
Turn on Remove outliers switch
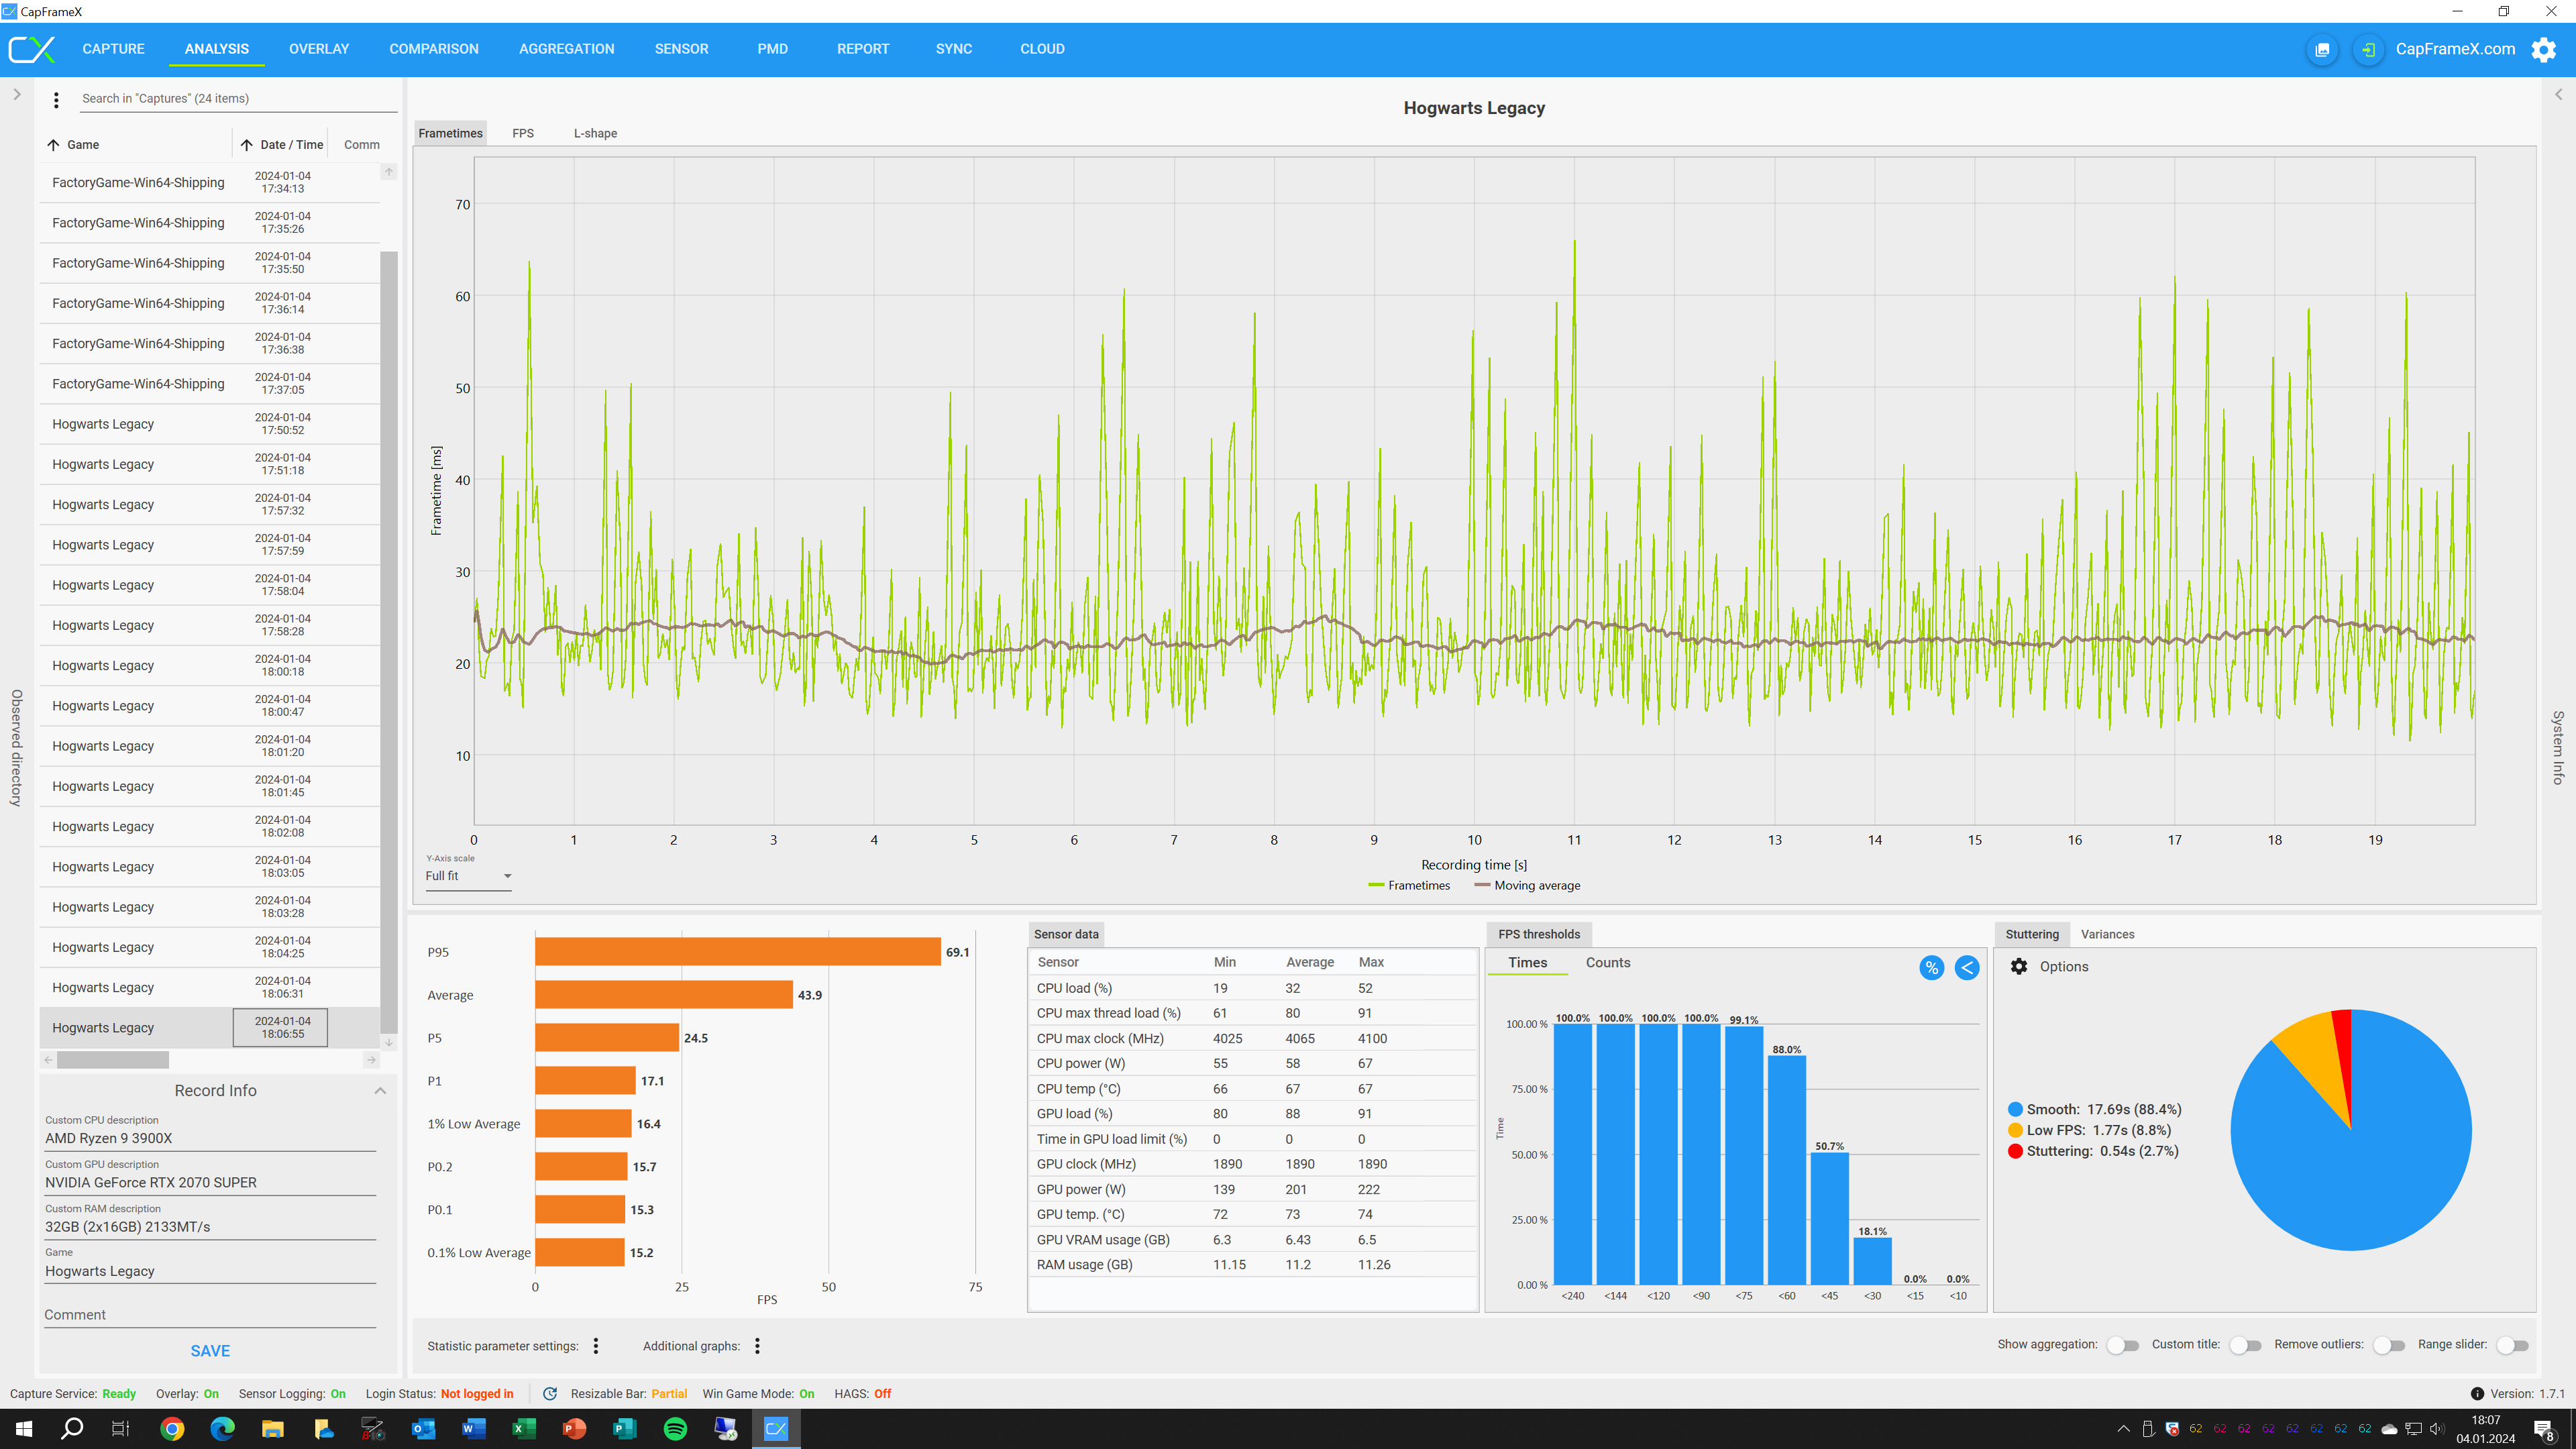2388,1345
